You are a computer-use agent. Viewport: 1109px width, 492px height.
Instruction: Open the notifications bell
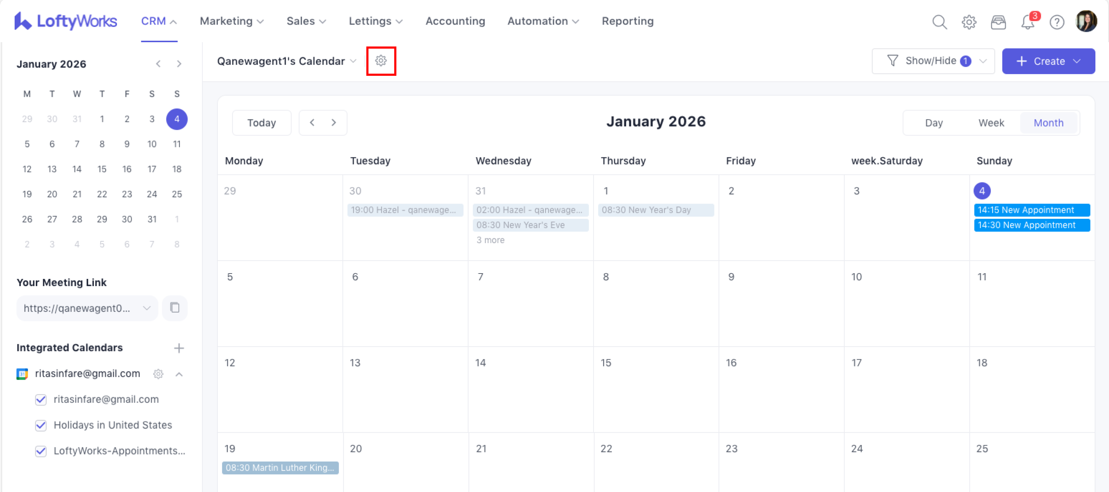1027,21
